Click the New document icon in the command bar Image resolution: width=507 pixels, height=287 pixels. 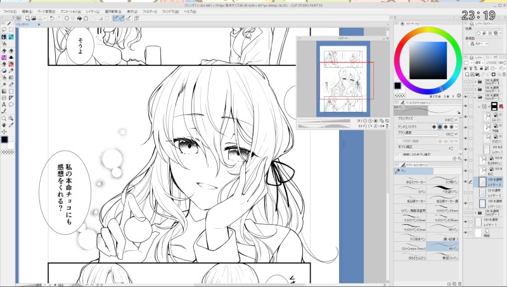pyautogui.click(x=27, y=18)
